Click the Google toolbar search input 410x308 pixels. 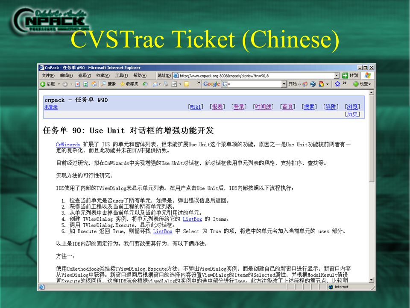tap(255, 84)
